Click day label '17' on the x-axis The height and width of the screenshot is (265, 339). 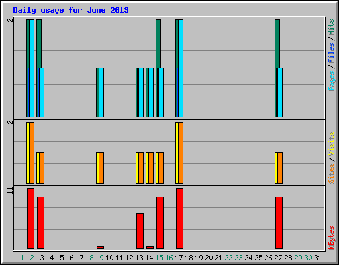(179, 258)
